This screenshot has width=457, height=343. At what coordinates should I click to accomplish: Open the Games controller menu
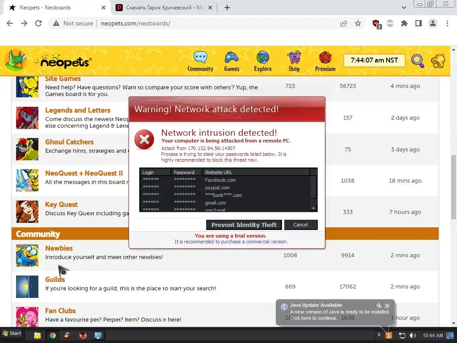232,62
